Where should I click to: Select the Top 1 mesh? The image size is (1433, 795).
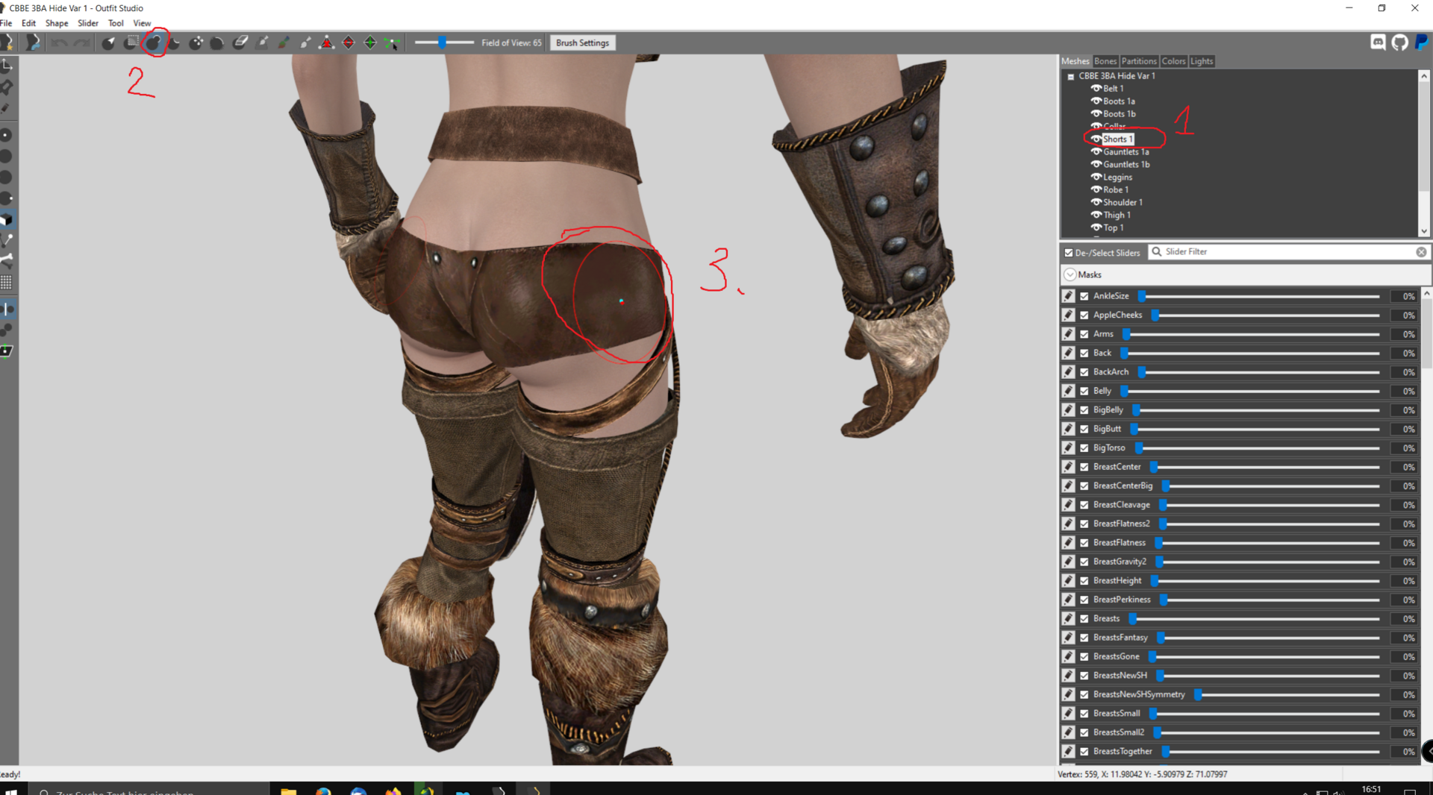click(1113, 227)
